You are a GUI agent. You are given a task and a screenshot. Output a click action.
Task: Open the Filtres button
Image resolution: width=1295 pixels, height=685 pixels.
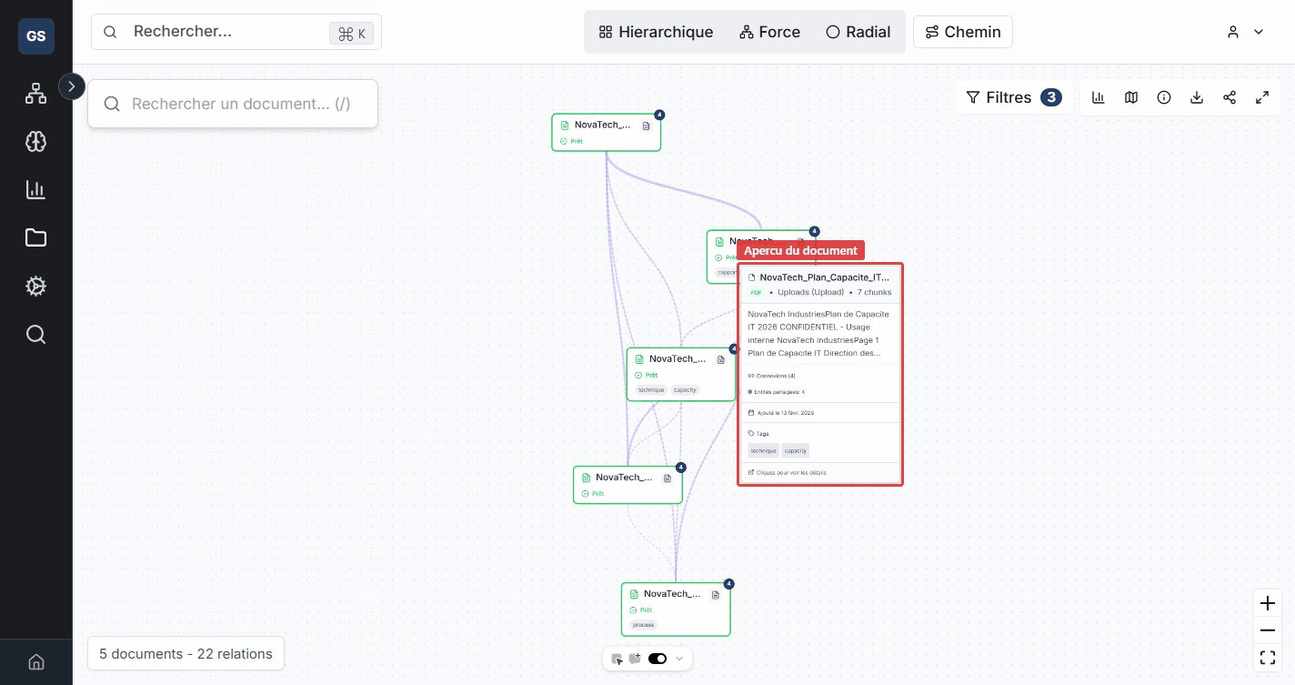coord(1012,97)
